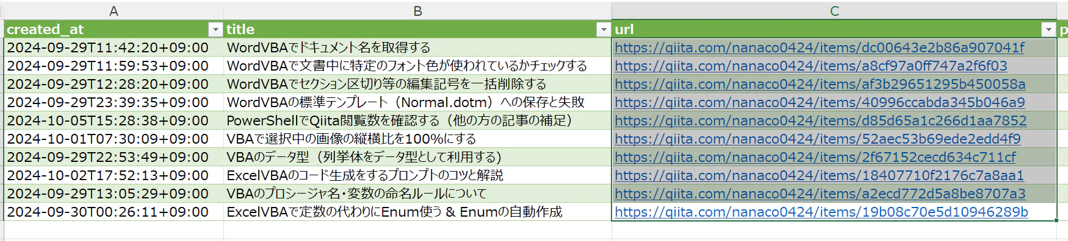Select title ExcelVBAで定数の代わりにEnum使う & Enumの自動作成
Viewport: 1068px width, 241px height.
(417, 212)
